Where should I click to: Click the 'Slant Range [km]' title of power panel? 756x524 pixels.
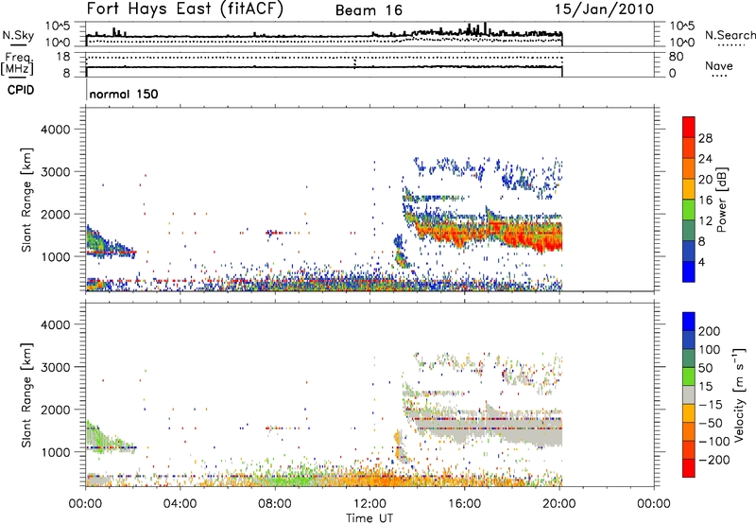(26, 200)
